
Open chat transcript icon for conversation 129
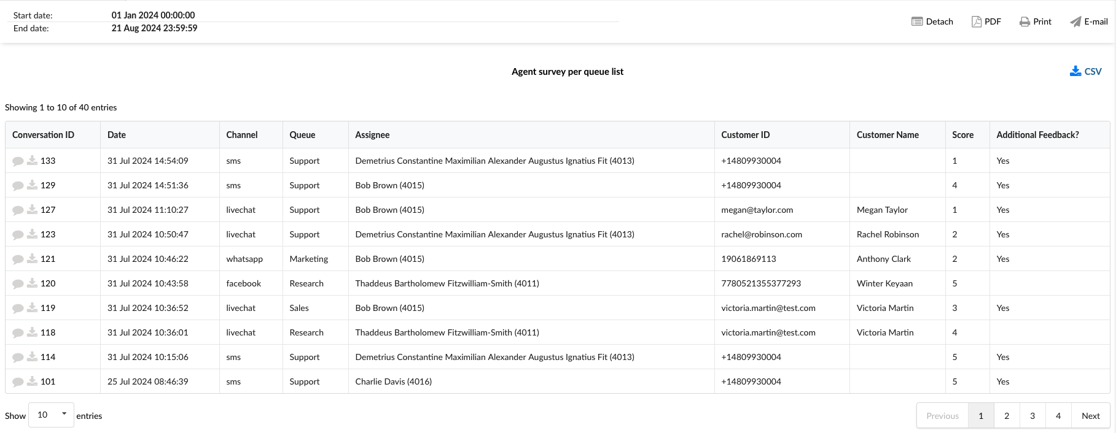pos(18,186)
